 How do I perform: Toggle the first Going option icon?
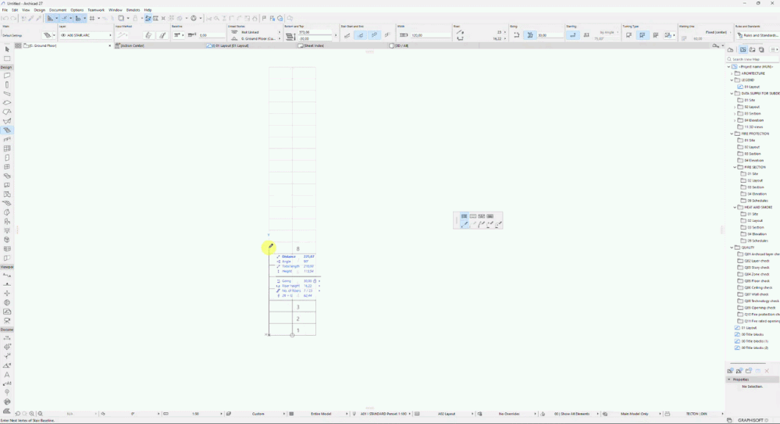[x=516, y=35]
